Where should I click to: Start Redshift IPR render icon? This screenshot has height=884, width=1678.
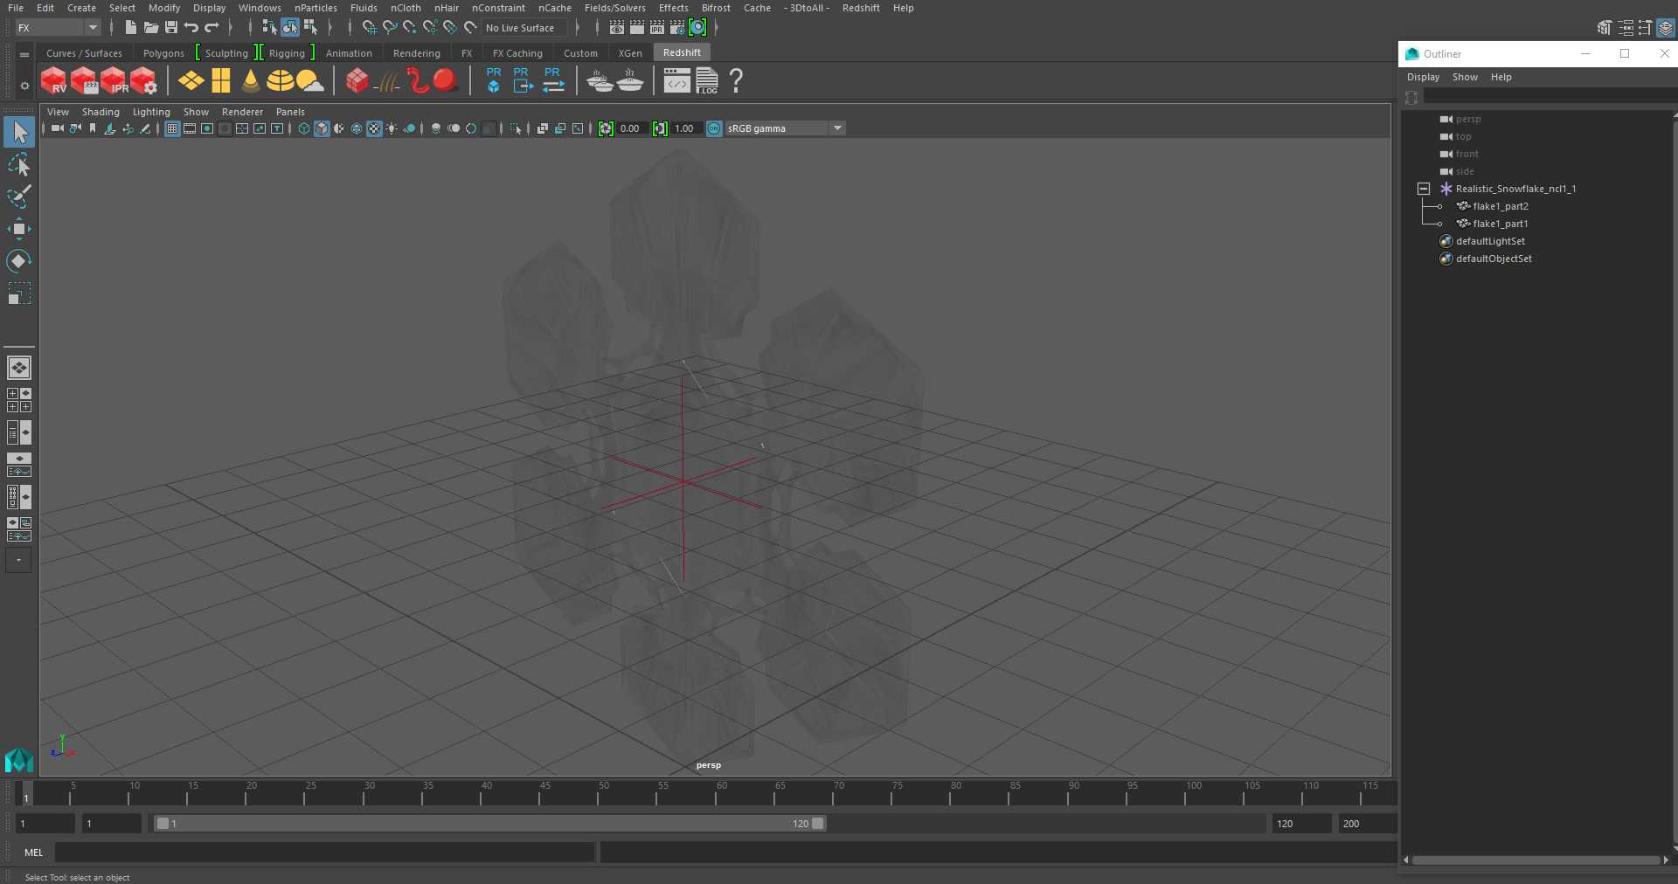pyautogui.click(x=114, y=81)
